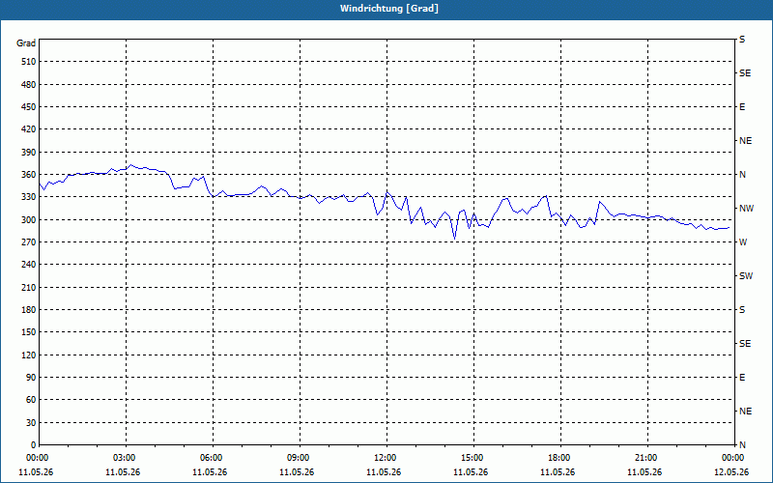Pick the 300 y-axis value

click(x=29, y=220)
